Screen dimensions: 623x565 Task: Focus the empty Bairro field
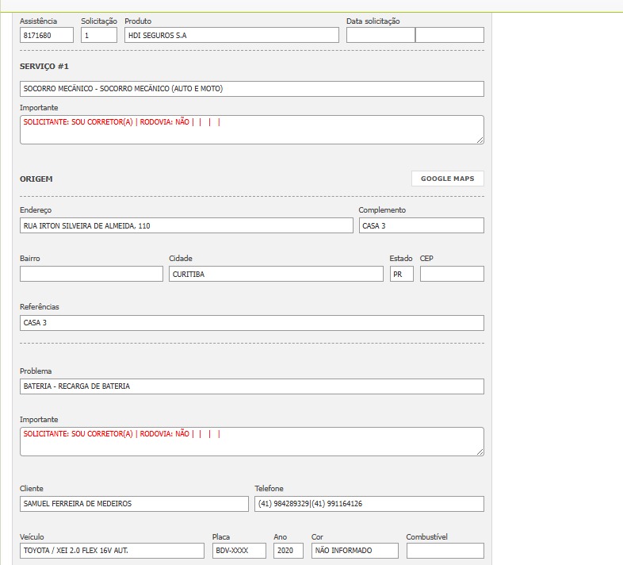[91, 274]
